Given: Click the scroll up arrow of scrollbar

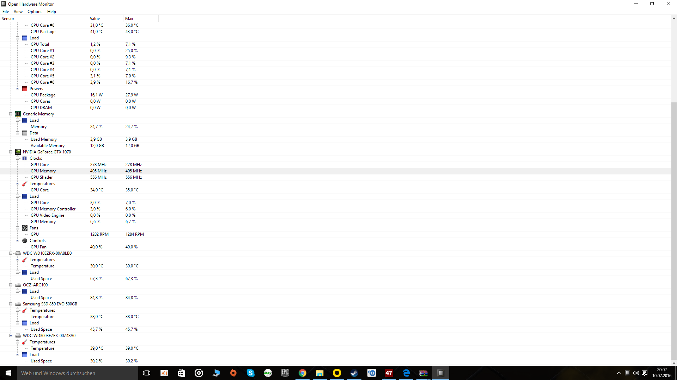Looking at the screenshot, I should 674,19.
